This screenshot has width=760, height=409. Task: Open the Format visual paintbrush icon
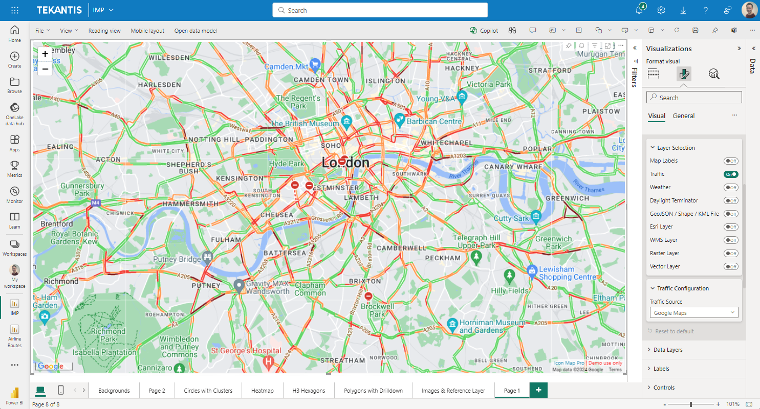684,74
